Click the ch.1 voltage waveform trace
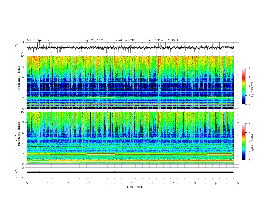The height and width of the screenshot is (206, 267). (x=130, y=48)
